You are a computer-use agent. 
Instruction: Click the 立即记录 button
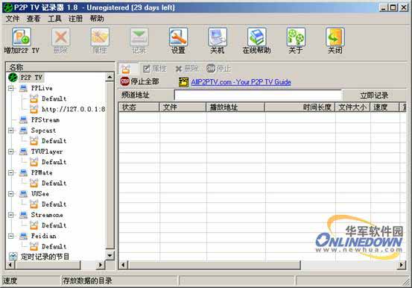[x=374, y=96]
